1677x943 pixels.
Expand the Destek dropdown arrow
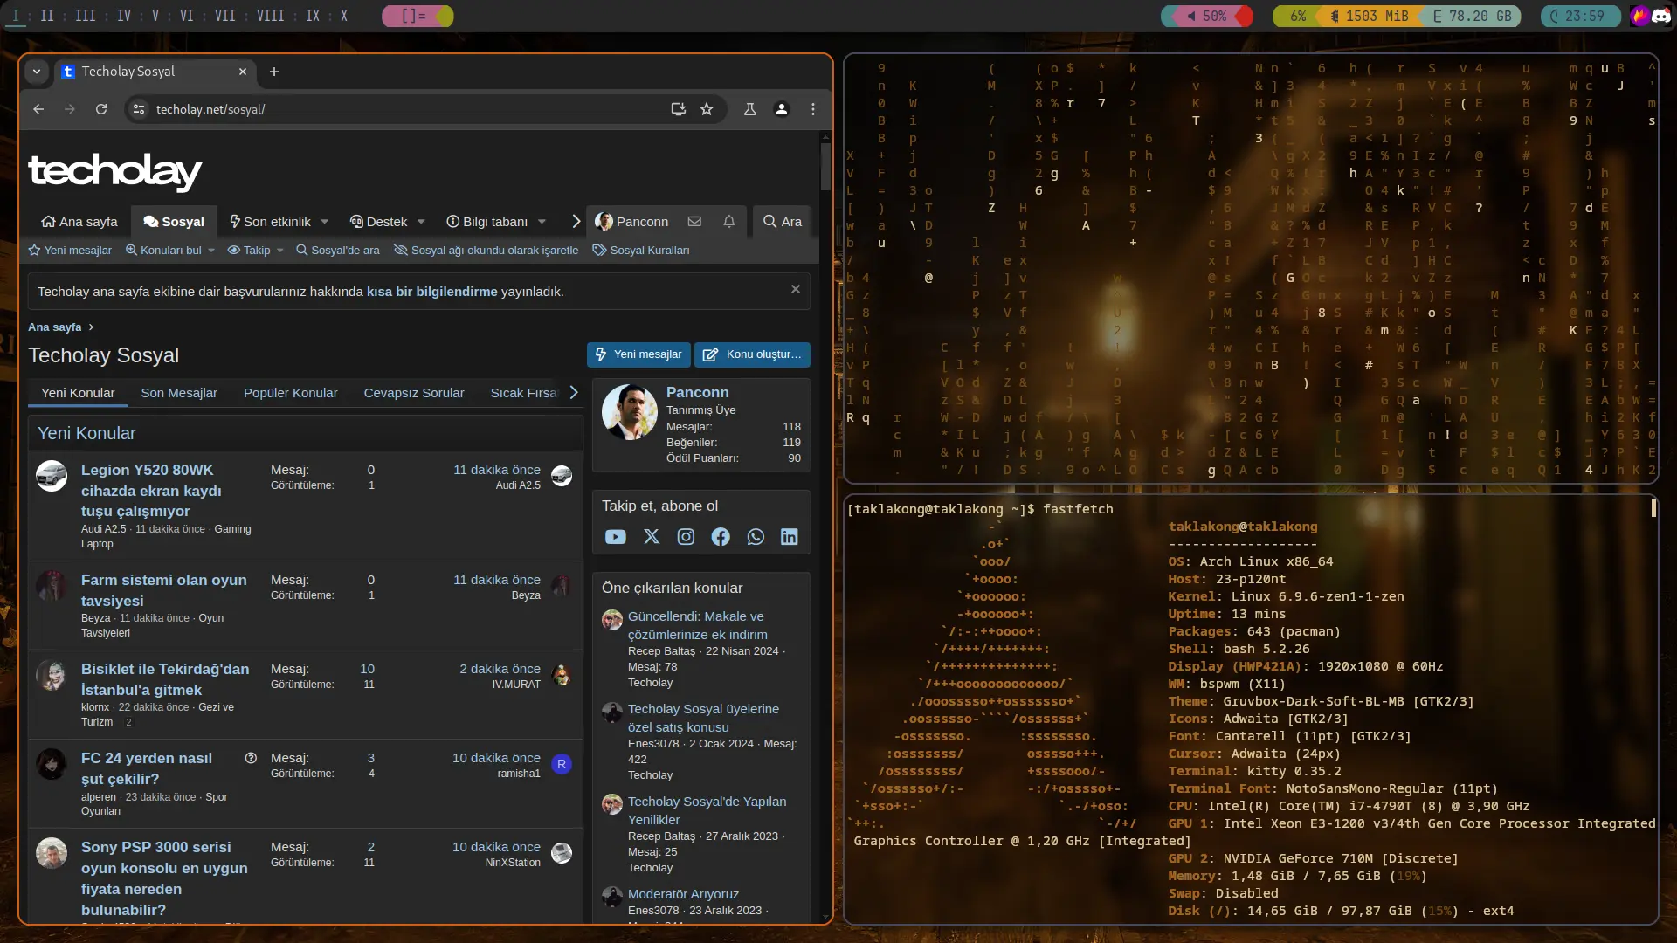[421, 222]
